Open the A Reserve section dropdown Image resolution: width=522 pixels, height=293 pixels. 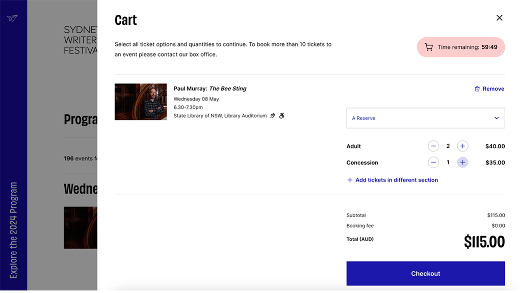click(425, 118)
